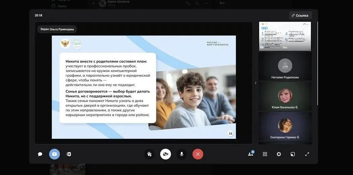This screenshot has width=353, height=175.
Task: Click the search icon in background chat header
Action: pos(197,3)
